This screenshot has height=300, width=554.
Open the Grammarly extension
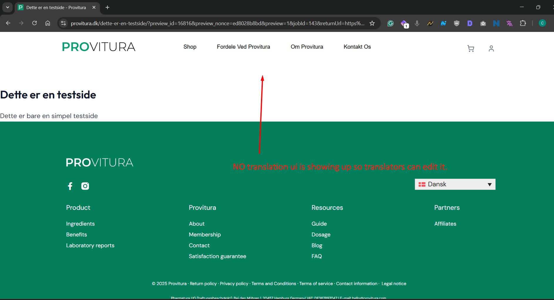(x=390, y=23)
